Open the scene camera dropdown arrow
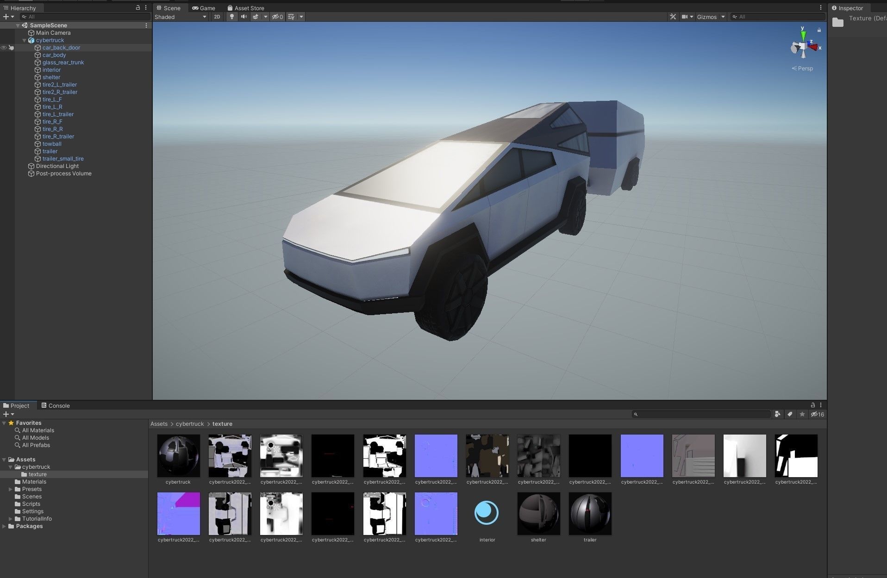The image size is (887, 578). 692,17
